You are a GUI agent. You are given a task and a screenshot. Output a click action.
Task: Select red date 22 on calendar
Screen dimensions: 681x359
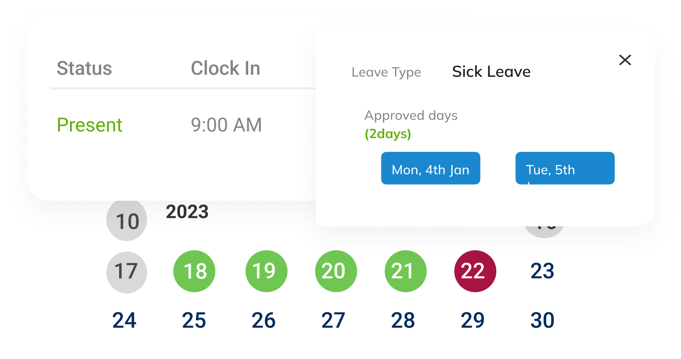pos(475,271)
